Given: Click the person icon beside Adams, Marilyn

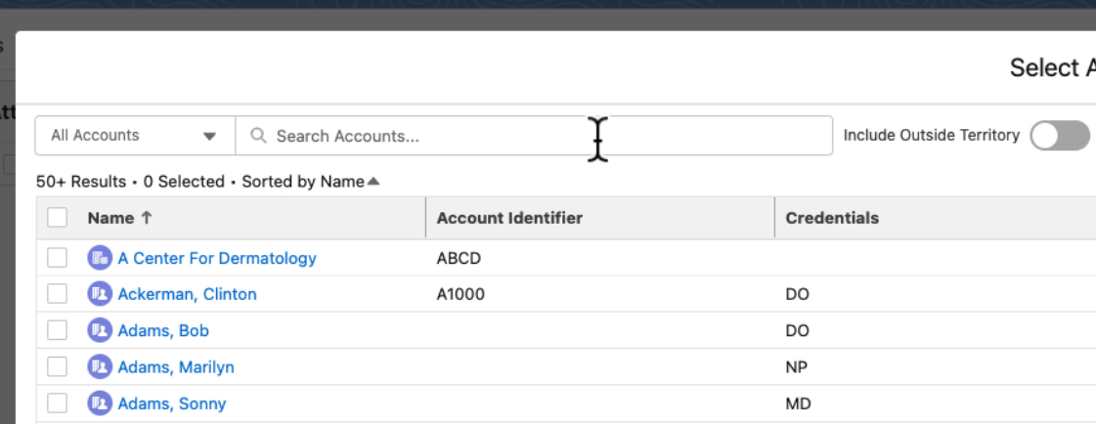Looking at the screenshot, I should (x=99, y=367).
